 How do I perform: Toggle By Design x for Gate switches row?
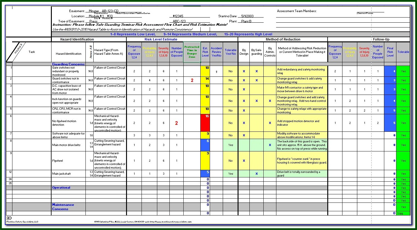(x=244, y=71)
